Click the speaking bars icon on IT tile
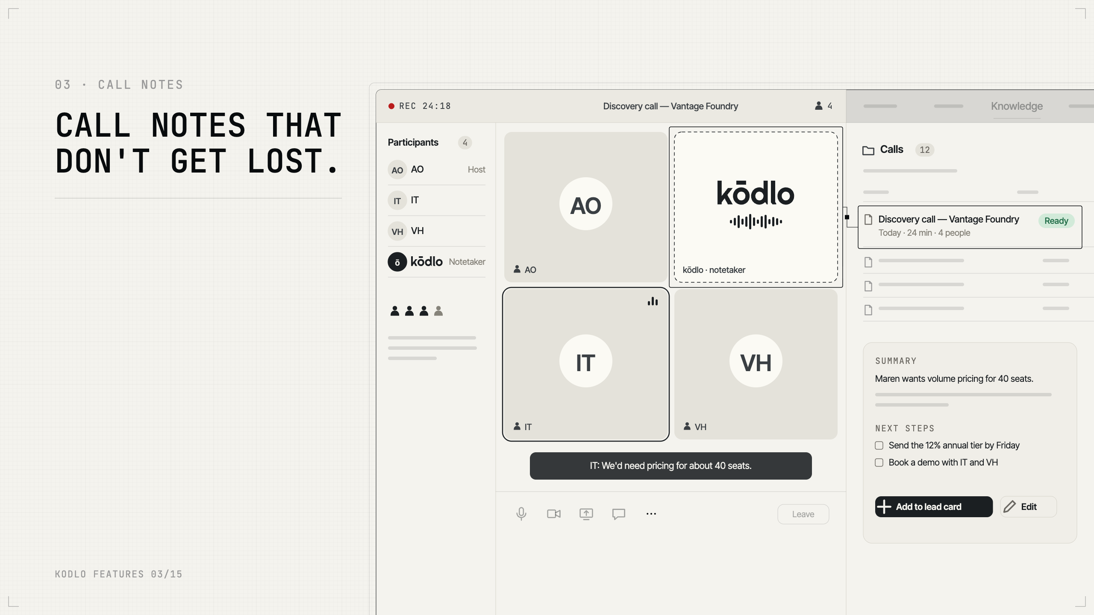This screenshot has height=615, width=1094. click(653, 302)
